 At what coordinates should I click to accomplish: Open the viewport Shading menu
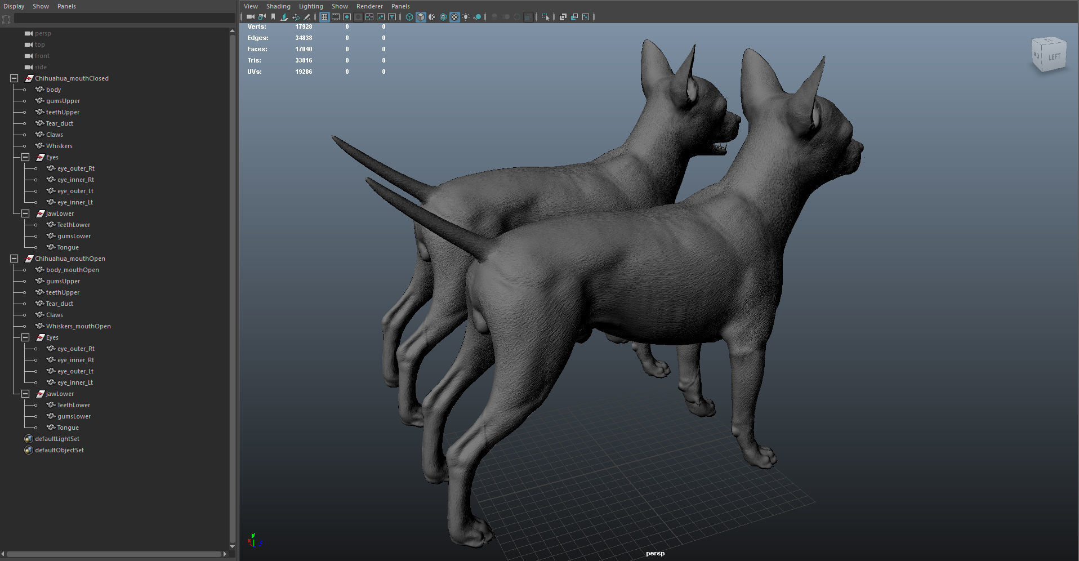tap(278, 6)
